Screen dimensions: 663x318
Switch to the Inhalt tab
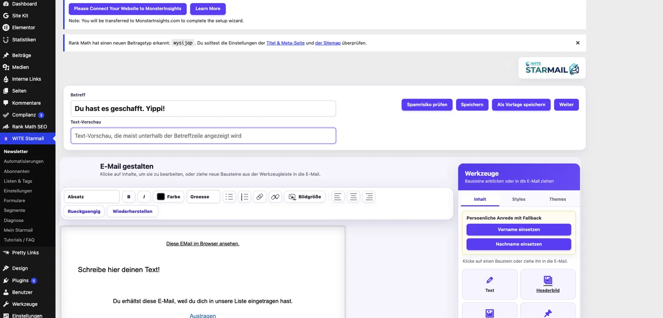tap(480, 199)
